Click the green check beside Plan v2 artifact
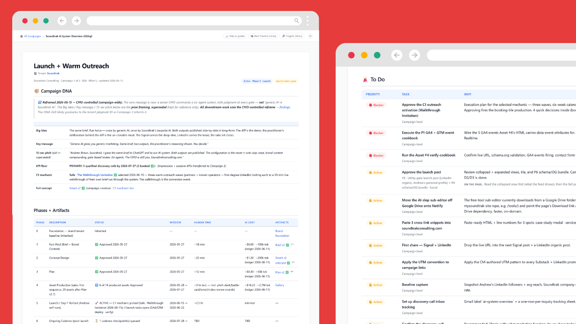The height and width of the screenshot is (324, 576). pos(288,272)
